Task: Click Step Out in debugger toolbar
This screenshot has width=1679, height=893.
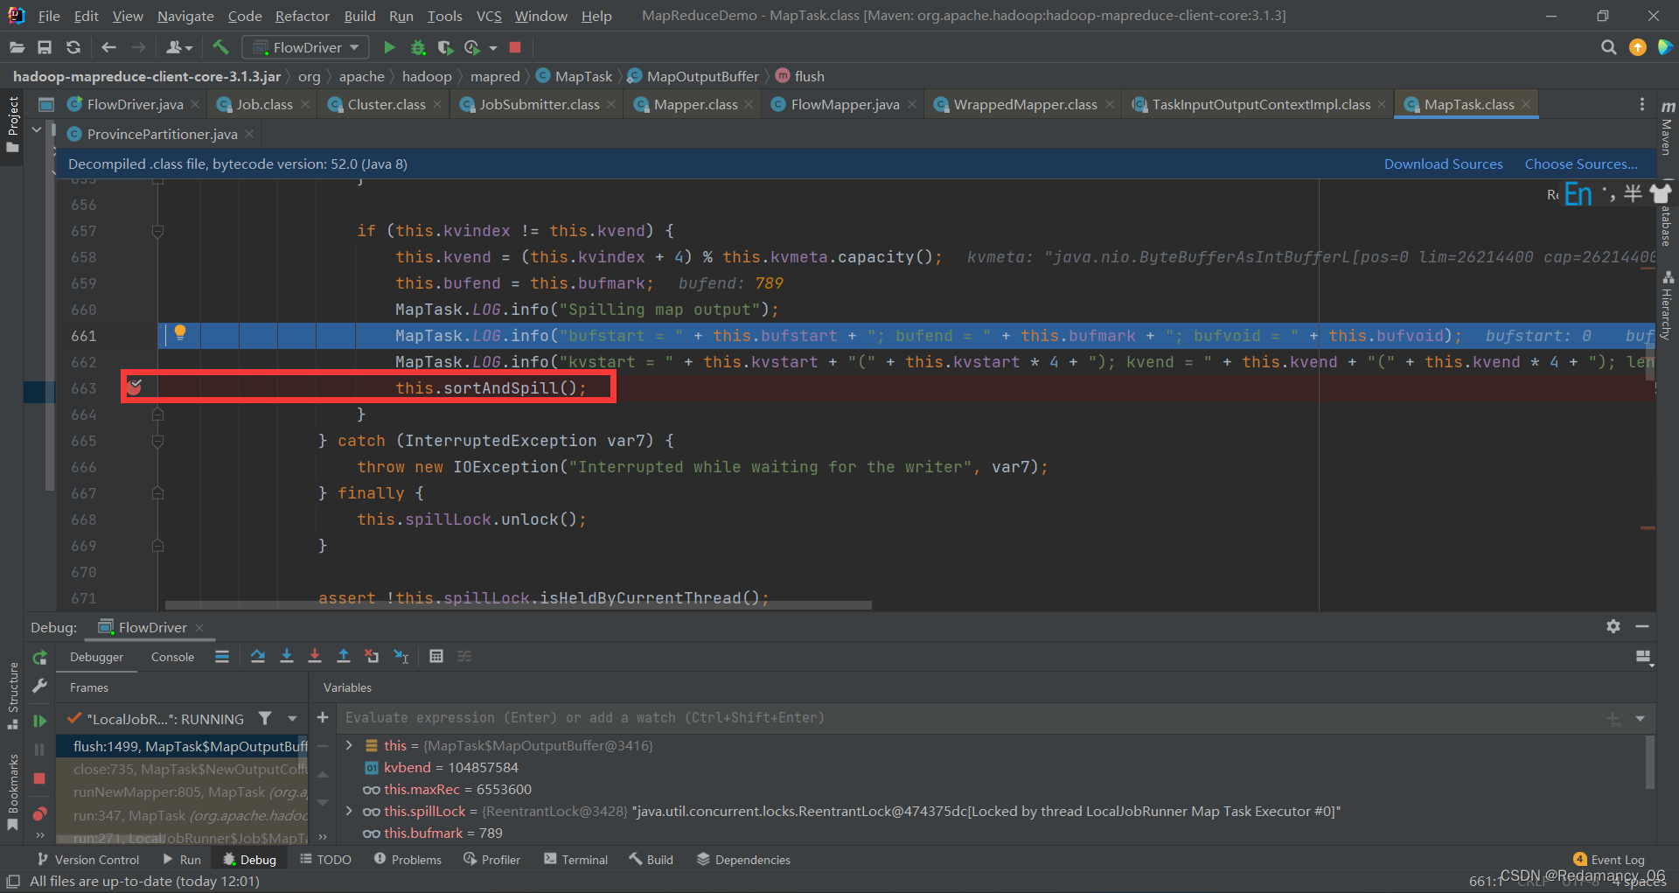Action: [344, 656]
